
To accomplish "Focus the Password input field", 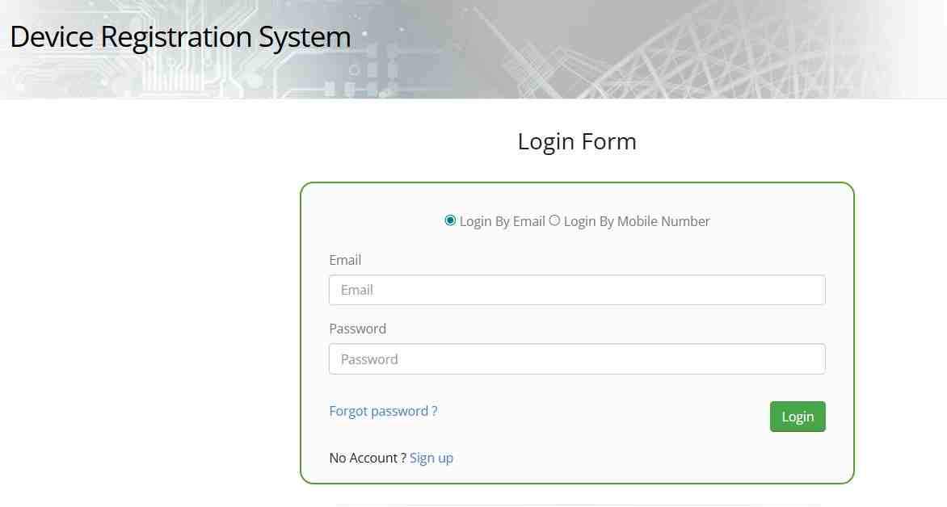I will [576, 358].
